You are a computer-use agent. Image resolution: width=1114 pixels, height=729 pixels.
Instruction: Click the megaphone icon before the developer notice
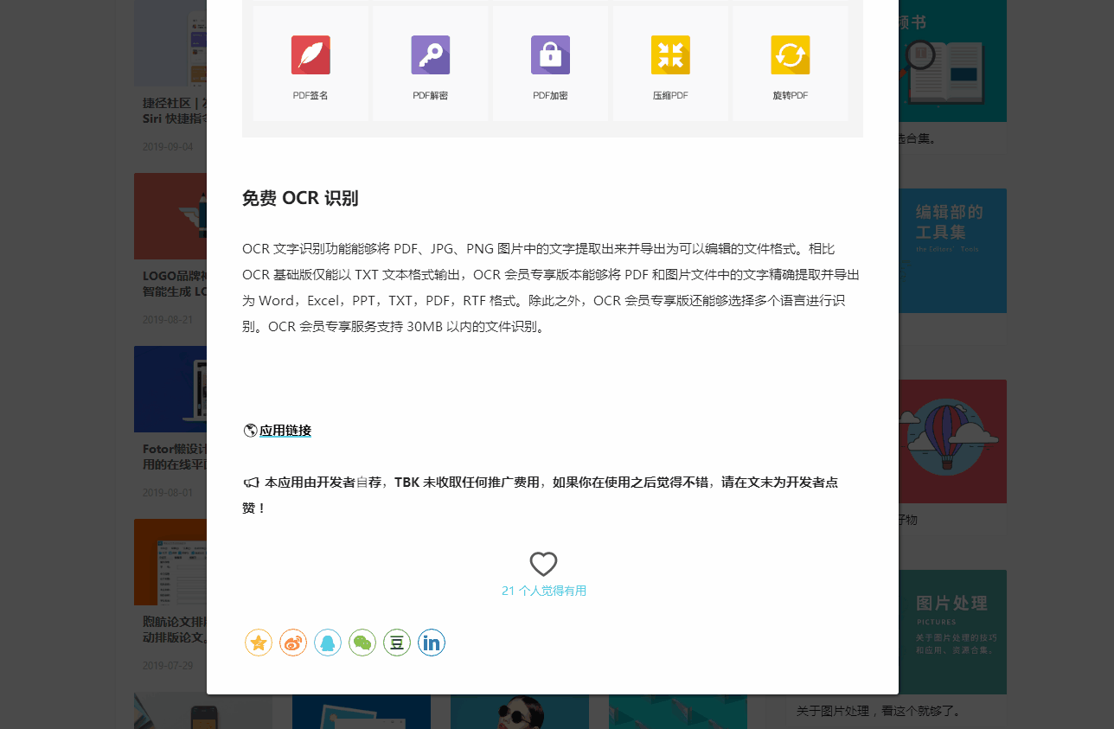(x=252, y=483)
